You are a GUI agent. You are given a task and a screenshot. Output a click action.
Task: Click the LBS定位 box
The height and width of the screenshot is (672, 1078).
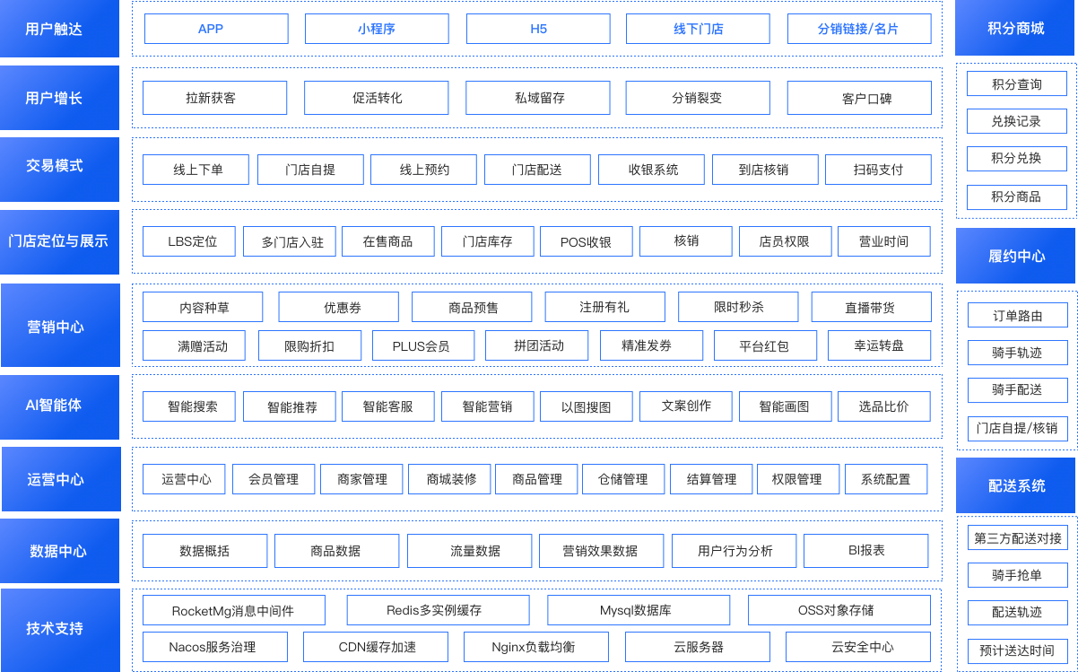(189, 241)
